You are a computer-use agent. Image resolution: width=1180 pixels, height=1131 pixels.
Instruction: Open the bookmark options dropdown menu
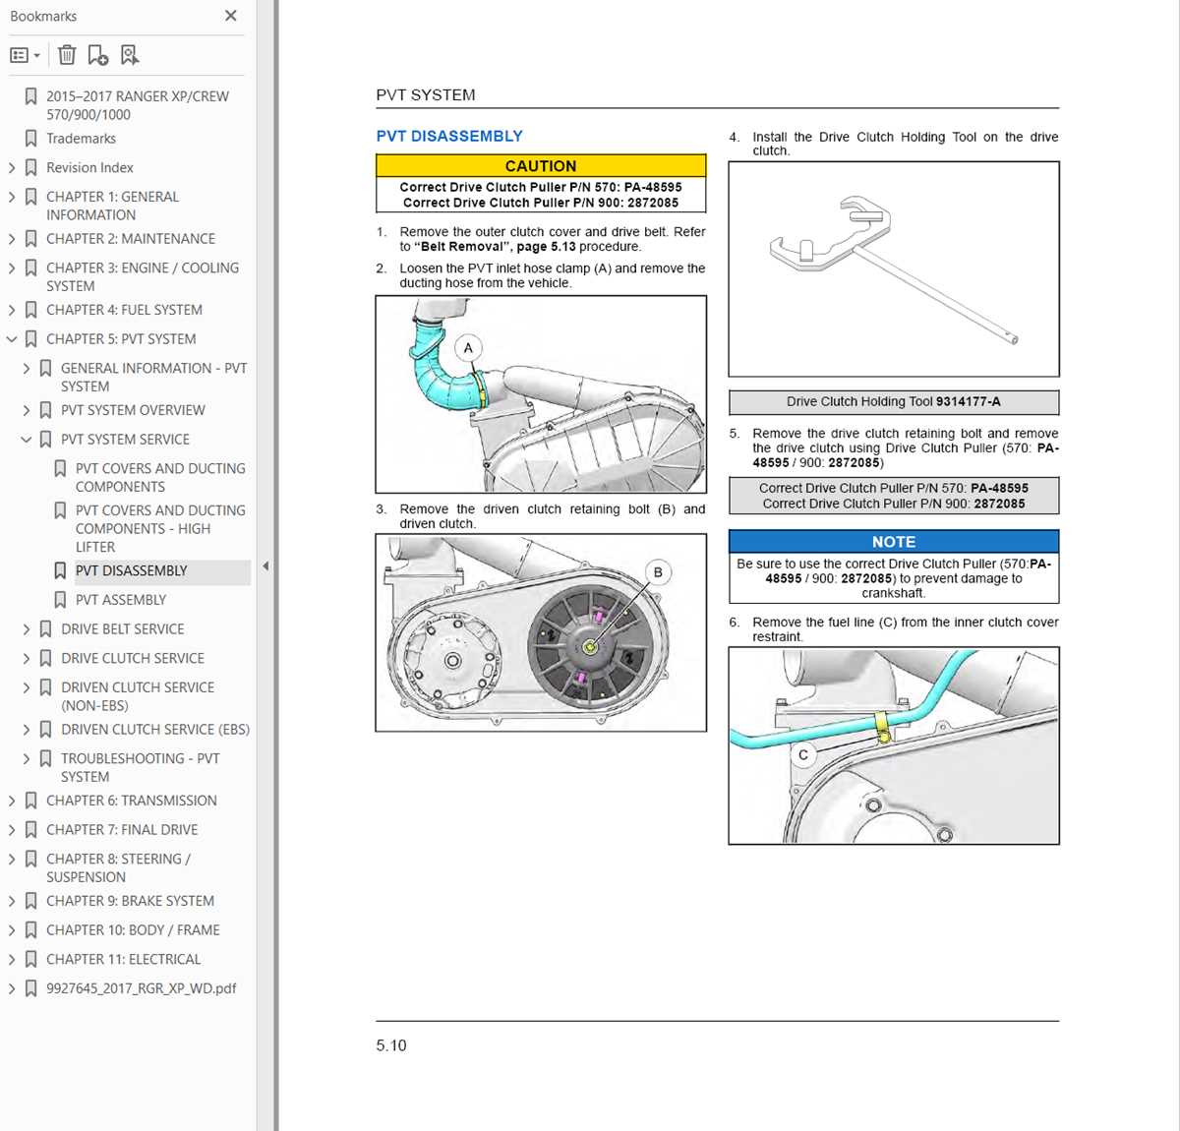[25, 55]
